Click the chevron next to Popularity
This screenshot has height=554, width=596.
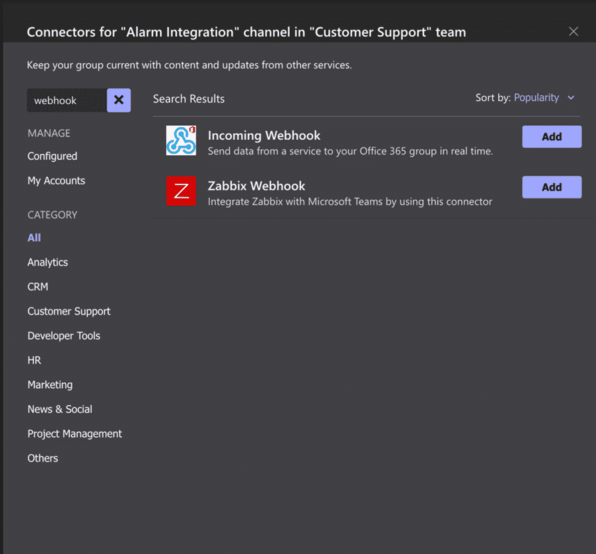pos(571,98)
